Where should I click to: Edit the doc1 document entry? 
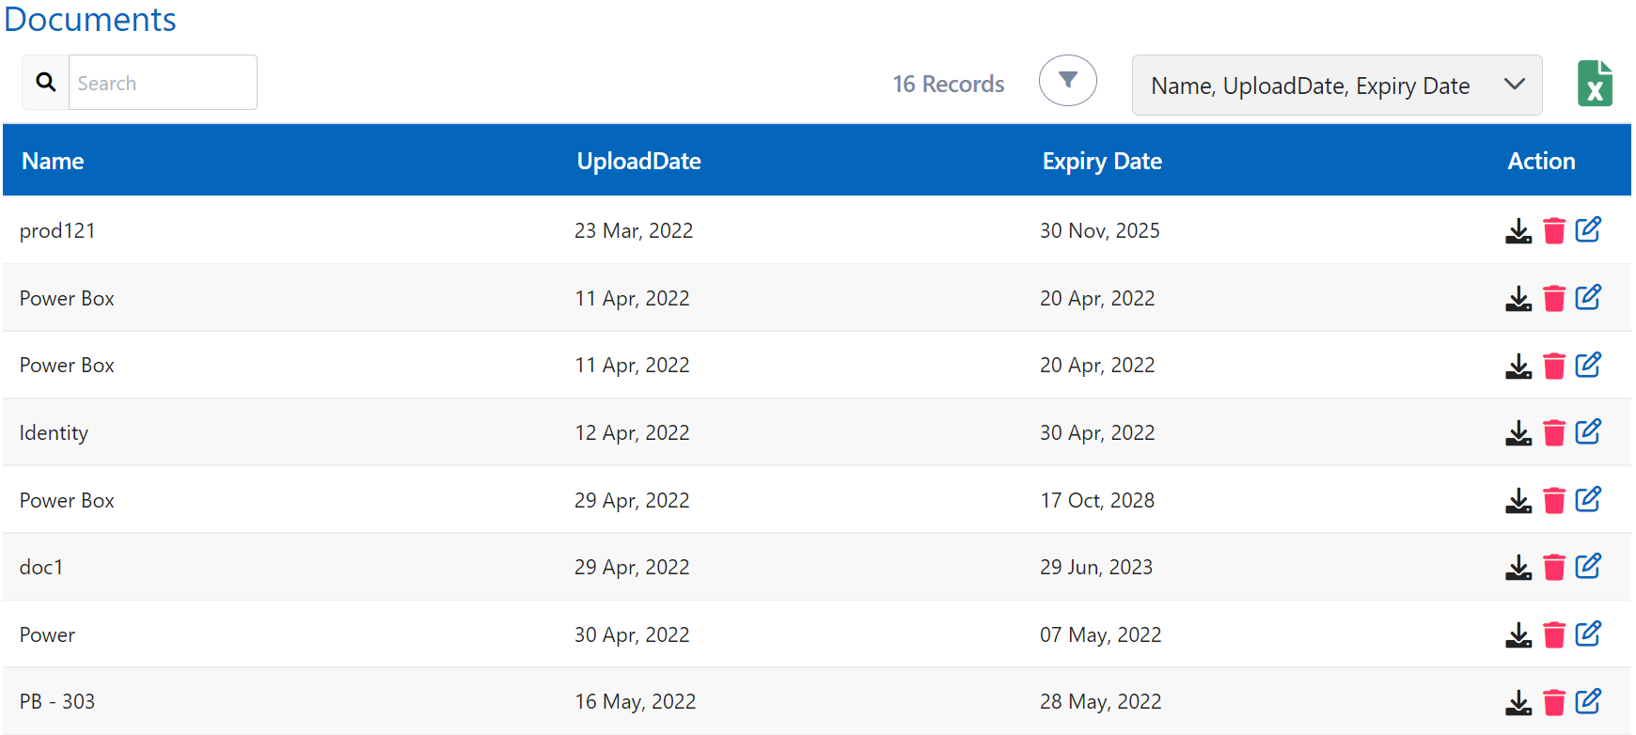click(1588, 567)
